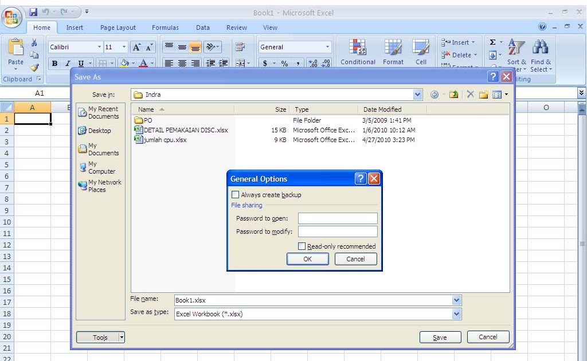Viewport: 587px width, 361px height.
Task: Switch to the Formulas tab
Action: (165, 28)
